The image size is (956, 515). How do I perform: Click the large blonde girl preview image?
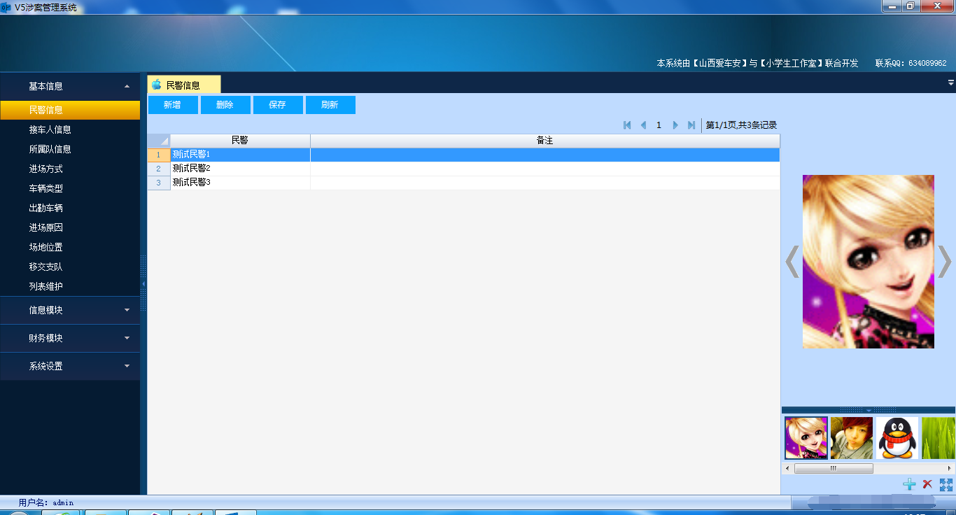tap(869, 262)
